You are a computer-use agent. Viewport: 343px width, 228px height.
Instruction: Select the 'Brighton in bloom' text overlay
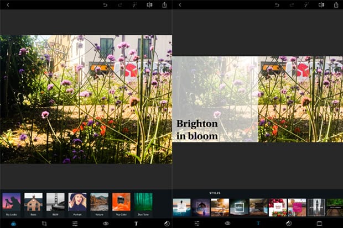point(197,129)
